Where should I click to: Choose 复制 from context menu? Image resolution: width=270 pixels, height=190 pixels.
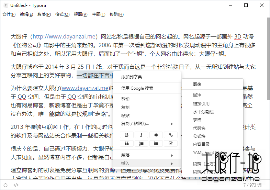click(147, 107)
